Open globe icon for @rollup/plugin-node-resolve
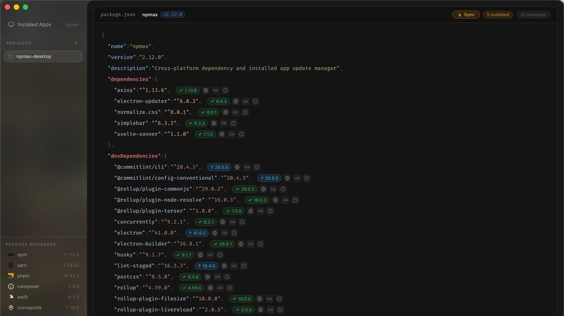Screen dimensions: 564x316 [276, 200]
